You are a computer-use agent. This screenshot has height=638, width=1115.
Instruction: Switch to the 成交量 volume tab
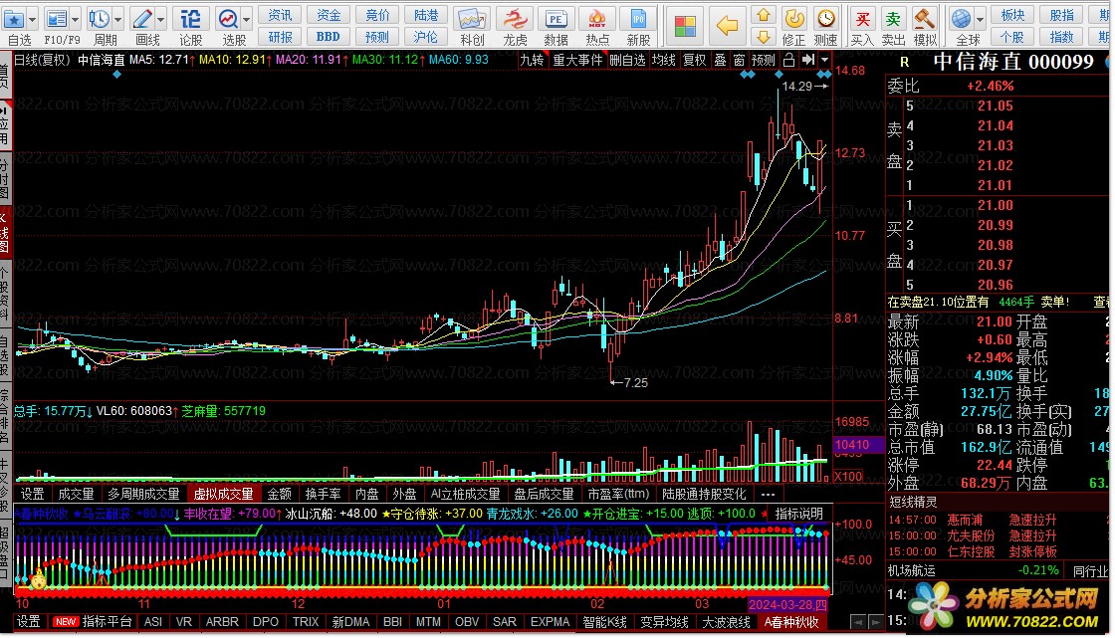[x=76, y=495]
